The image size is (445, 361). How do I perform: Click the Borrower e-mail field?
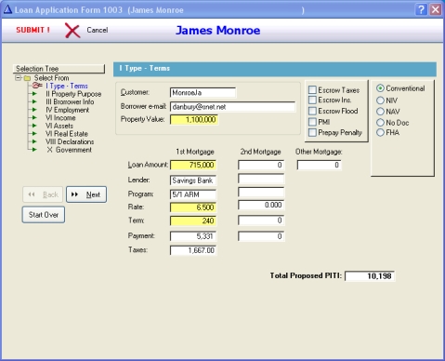pyautogui.click(x=232, y=107)
